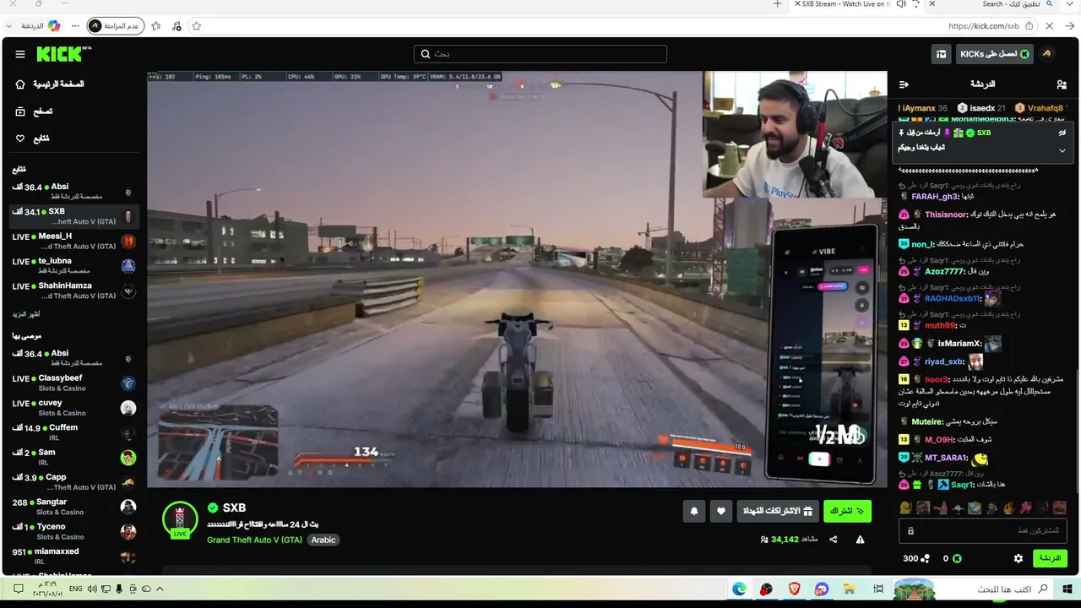Open the gift subscriptions button
Screen dimensions: 1081x608
pyautogui.click(x=778, y=511)
